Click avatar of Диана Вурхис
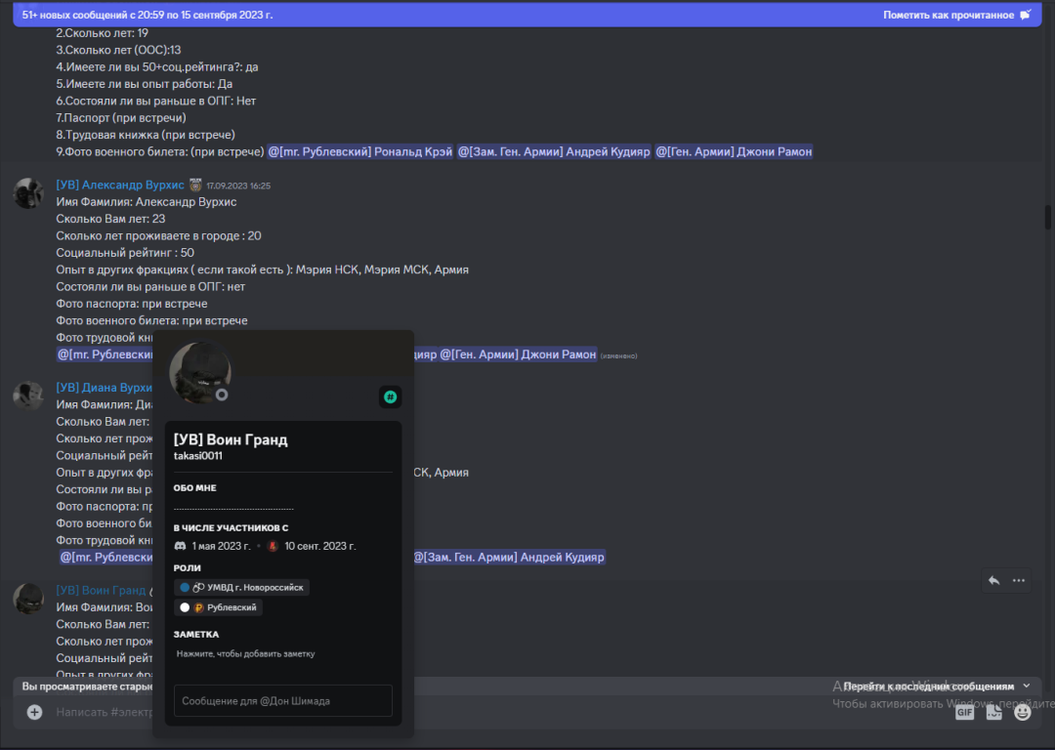The height and width of the screenshot is (750, 1055). pos(28,396)
